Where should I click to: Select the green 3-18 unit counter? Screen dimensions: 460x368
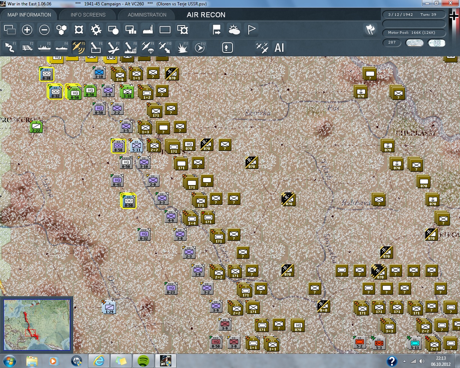click(x=127, y=92)
